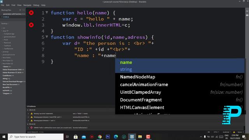Open Chrome from taskbar
This screenshot has width=249, height=140.
coord(100,136)
